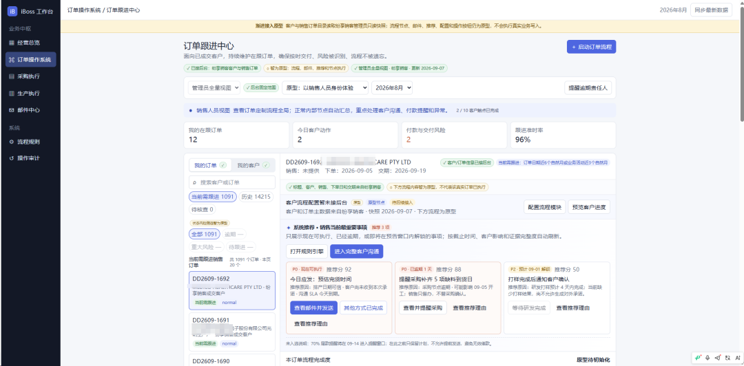Click the 跟进准时率 96% stat card

coord(563,135)
